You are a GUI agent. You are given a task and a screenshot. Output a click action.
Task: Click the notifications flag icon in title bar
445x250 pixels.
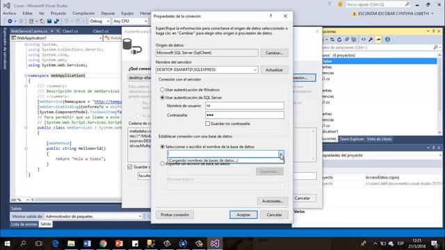coord(330,4)
